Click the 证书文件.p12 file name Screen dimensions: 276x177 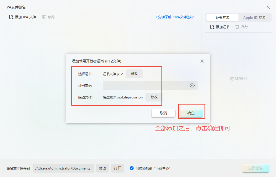[113, 74]
